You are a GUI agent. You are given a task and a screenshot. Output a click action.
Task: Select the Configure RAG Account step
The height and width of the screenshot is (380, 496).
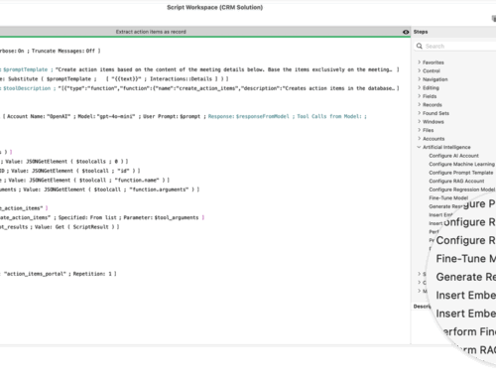tap(456, 181)
